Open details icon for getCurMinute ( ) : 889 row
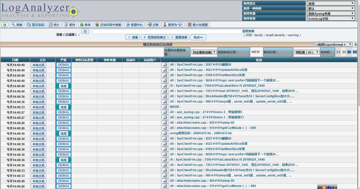 pos(165,128)
